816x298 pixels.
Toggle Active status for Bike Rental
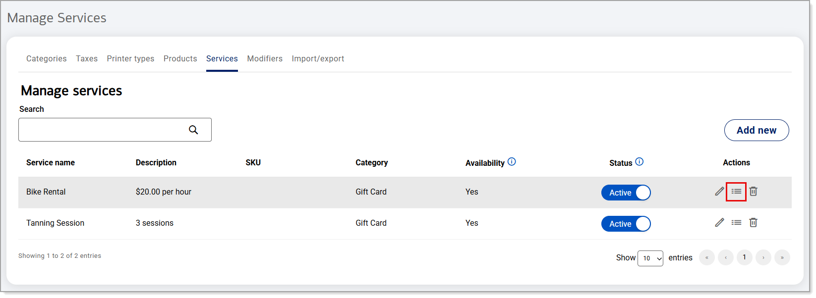[626, 193]
